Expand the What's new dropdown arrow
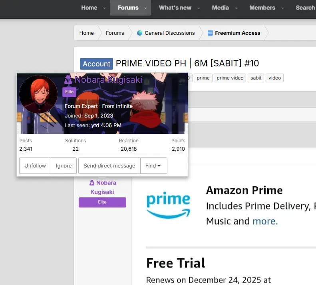Image resolution: width=316 pixels, height=285 pixels. pyautogui.click(x=199, y=8)
